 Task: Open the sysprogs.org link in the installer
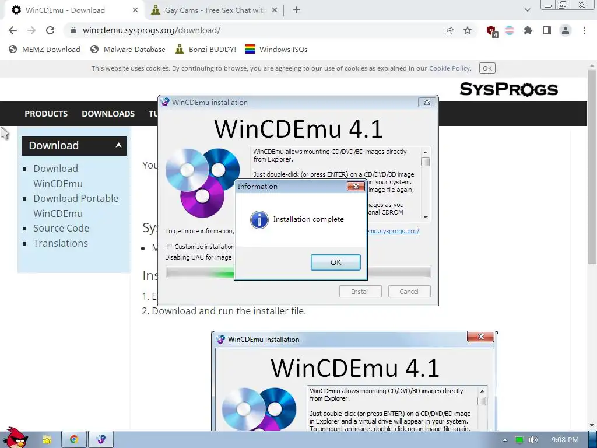point(394,231)
